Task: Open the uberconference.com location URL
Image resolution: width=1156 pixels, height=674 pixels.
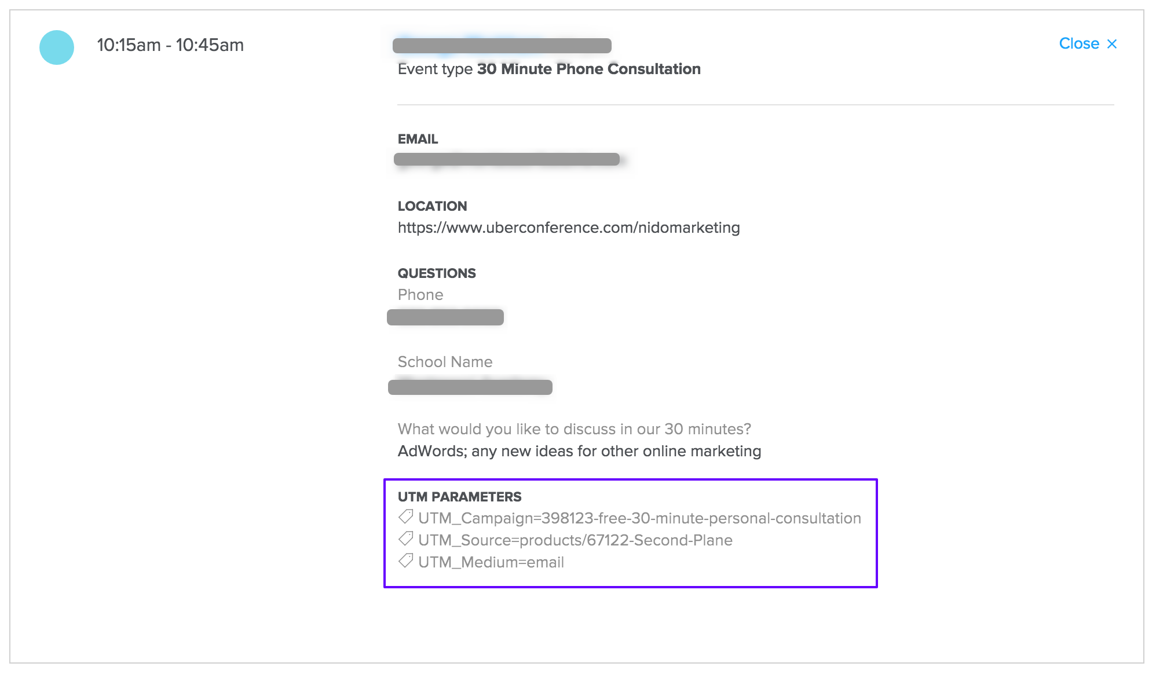Action: click(568, 228)
